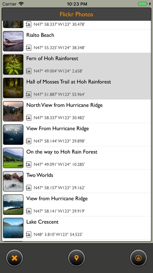153x273 pixels.
Task: Select the Fern of Hoh Rainforest title
Action: tap(52, 58)
